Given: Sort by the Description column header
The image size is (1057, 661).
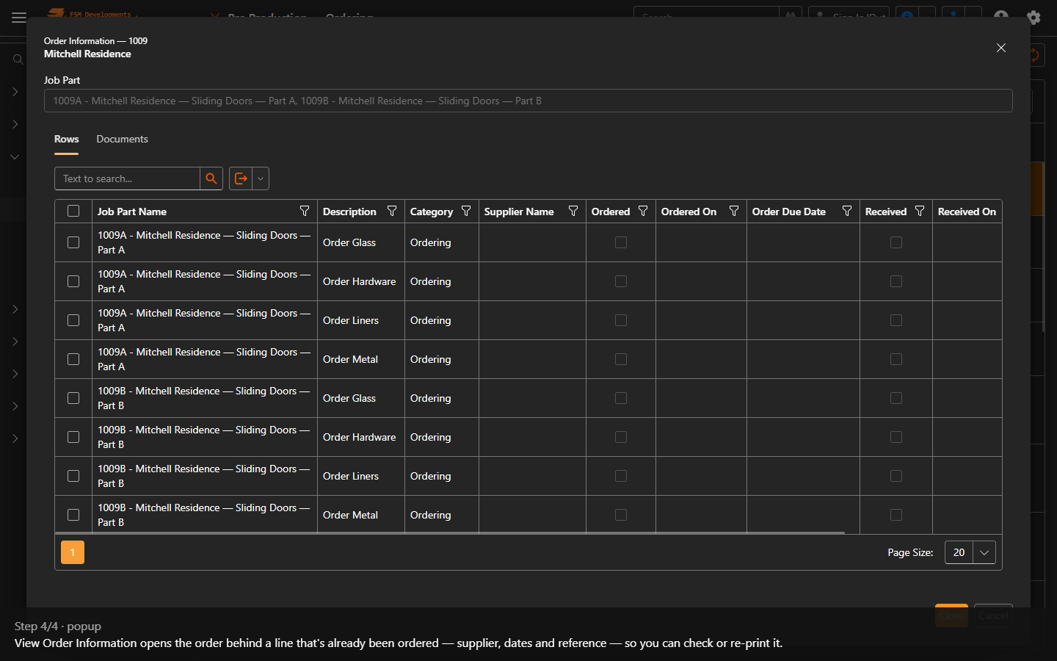Looking at the screenshot, I should click(x=349, y=212).
